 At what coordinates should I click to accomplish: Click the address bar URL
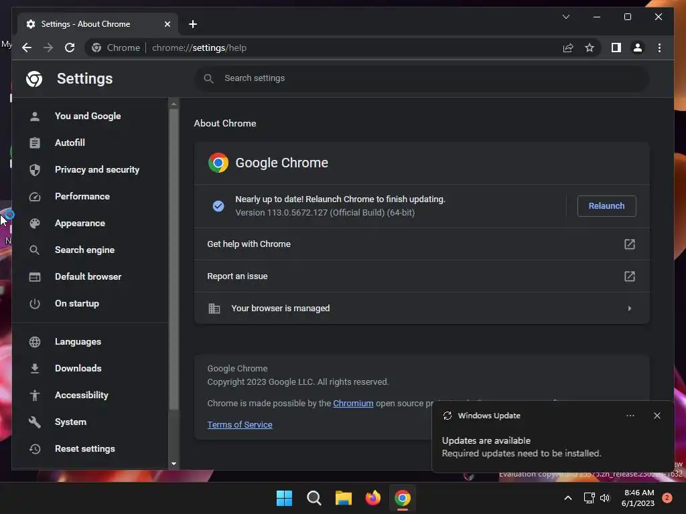[x=199, y=48]
